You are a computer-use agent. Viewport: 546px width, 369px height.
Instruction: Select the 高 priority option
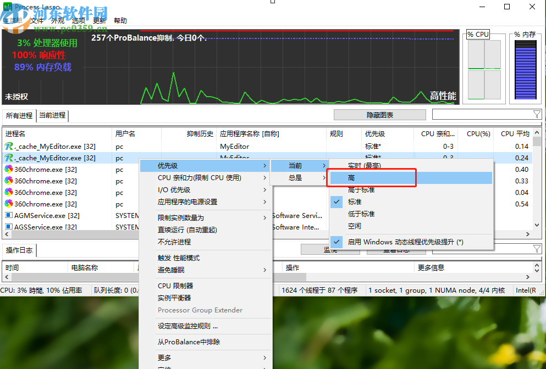(x=411, y=178)
